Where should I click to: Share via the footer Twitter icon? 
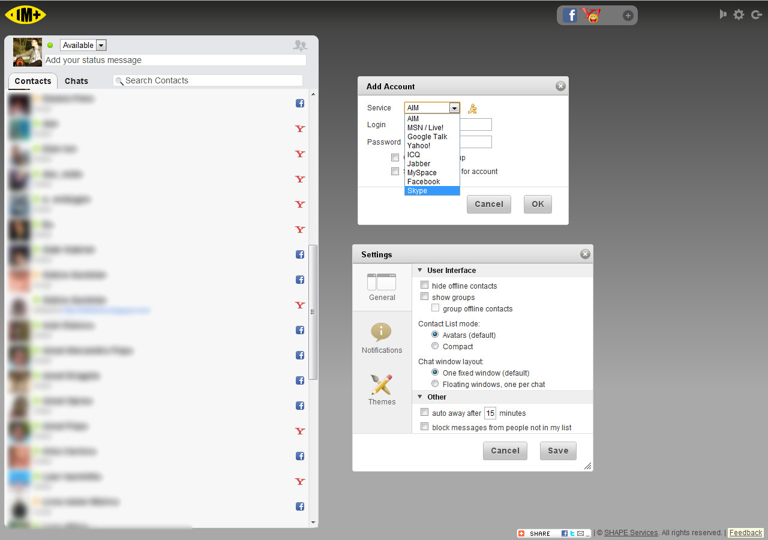click(x=572, y=533)
